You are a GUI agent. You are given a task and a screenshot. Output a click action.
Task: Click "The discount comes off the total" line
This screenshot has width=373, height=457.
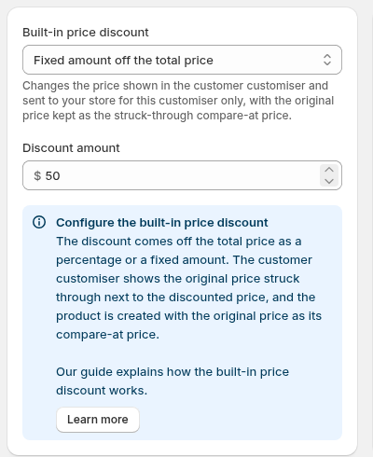coord(179,242)
